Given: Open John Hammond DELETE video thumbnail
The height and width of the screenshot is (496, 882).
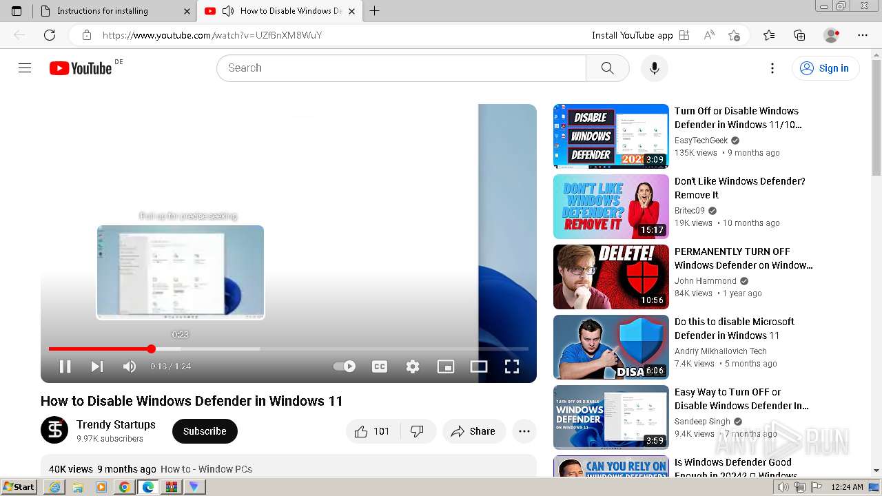Looking at the screenshot, I should tap(611, 277).
